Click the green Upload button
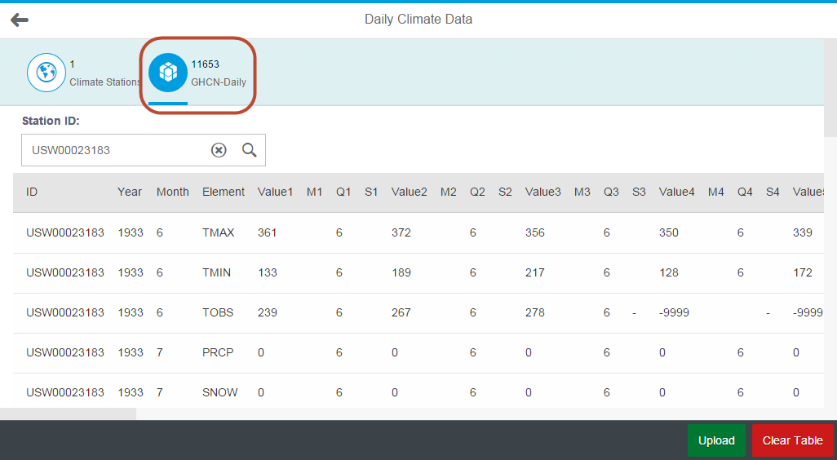837x460 pixels. pyautogui.click(x=716, y=440)
